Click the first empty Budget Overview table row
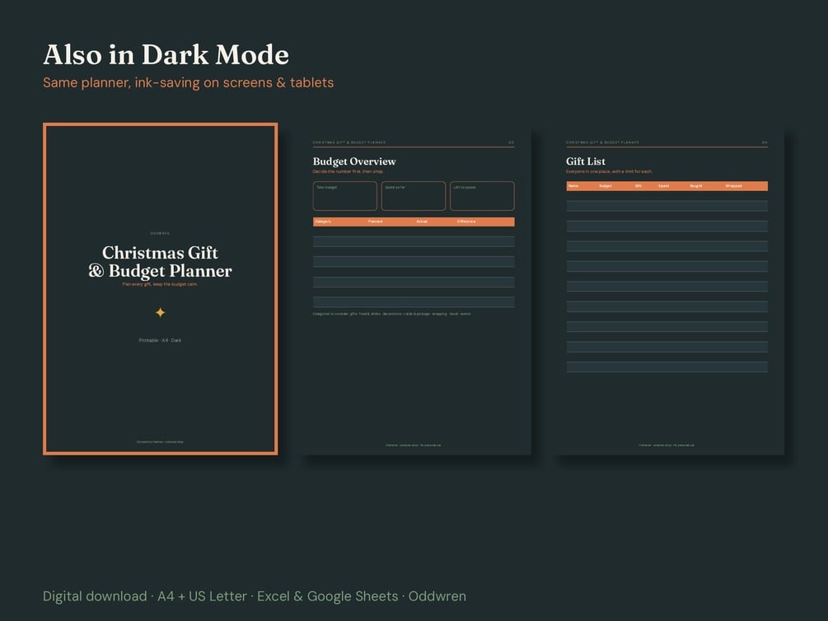The width and height of the screenshot is (828, 621). point(414,241)
